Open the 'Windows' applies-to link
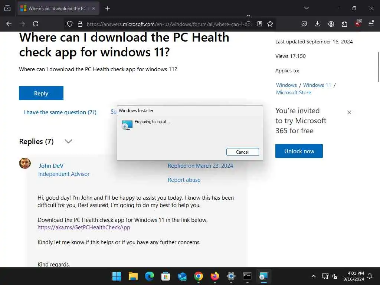This screenshot has width=380, height=285. [286, 85]
